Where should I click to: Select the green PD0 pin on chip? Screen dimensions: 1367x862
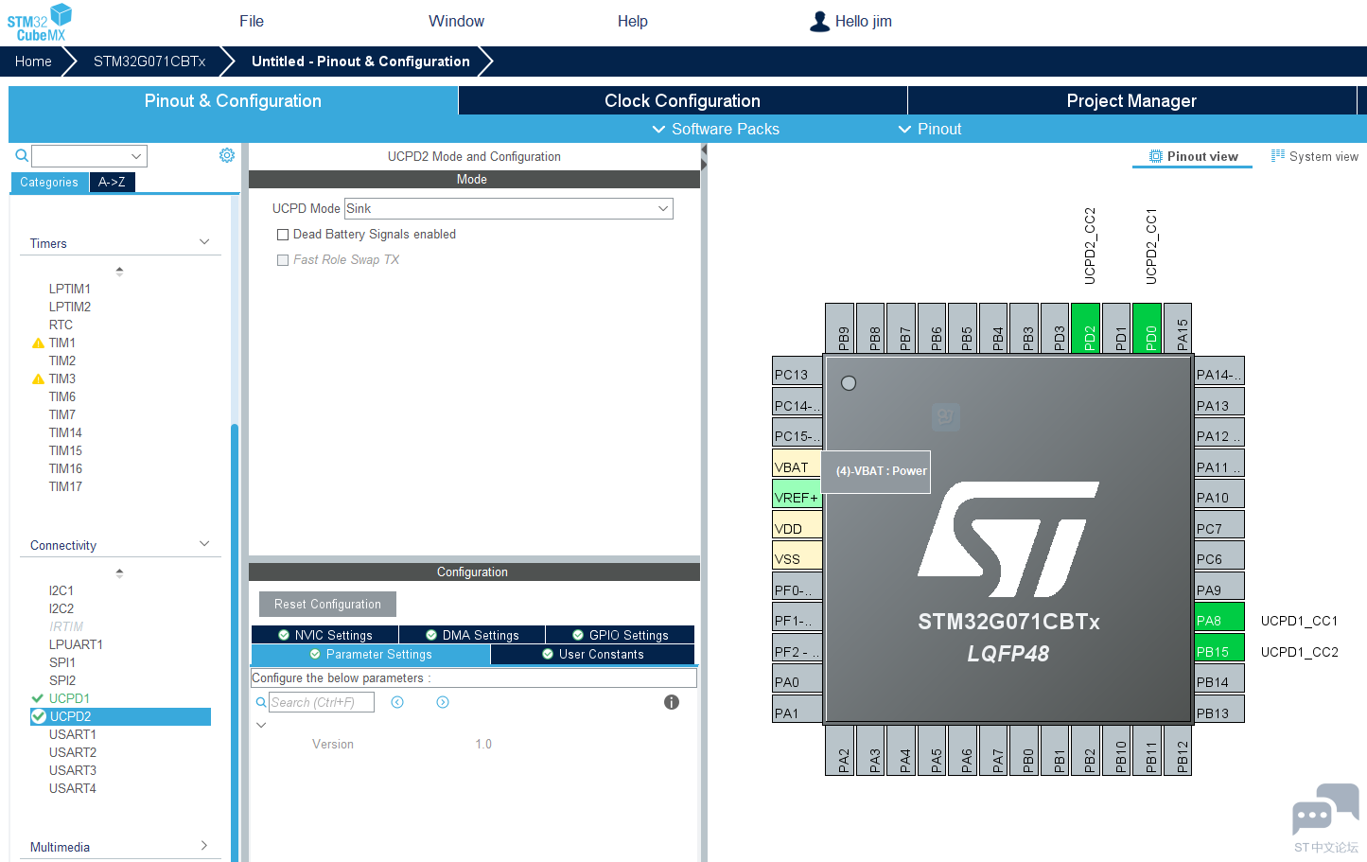click(x=1147, y=327)
